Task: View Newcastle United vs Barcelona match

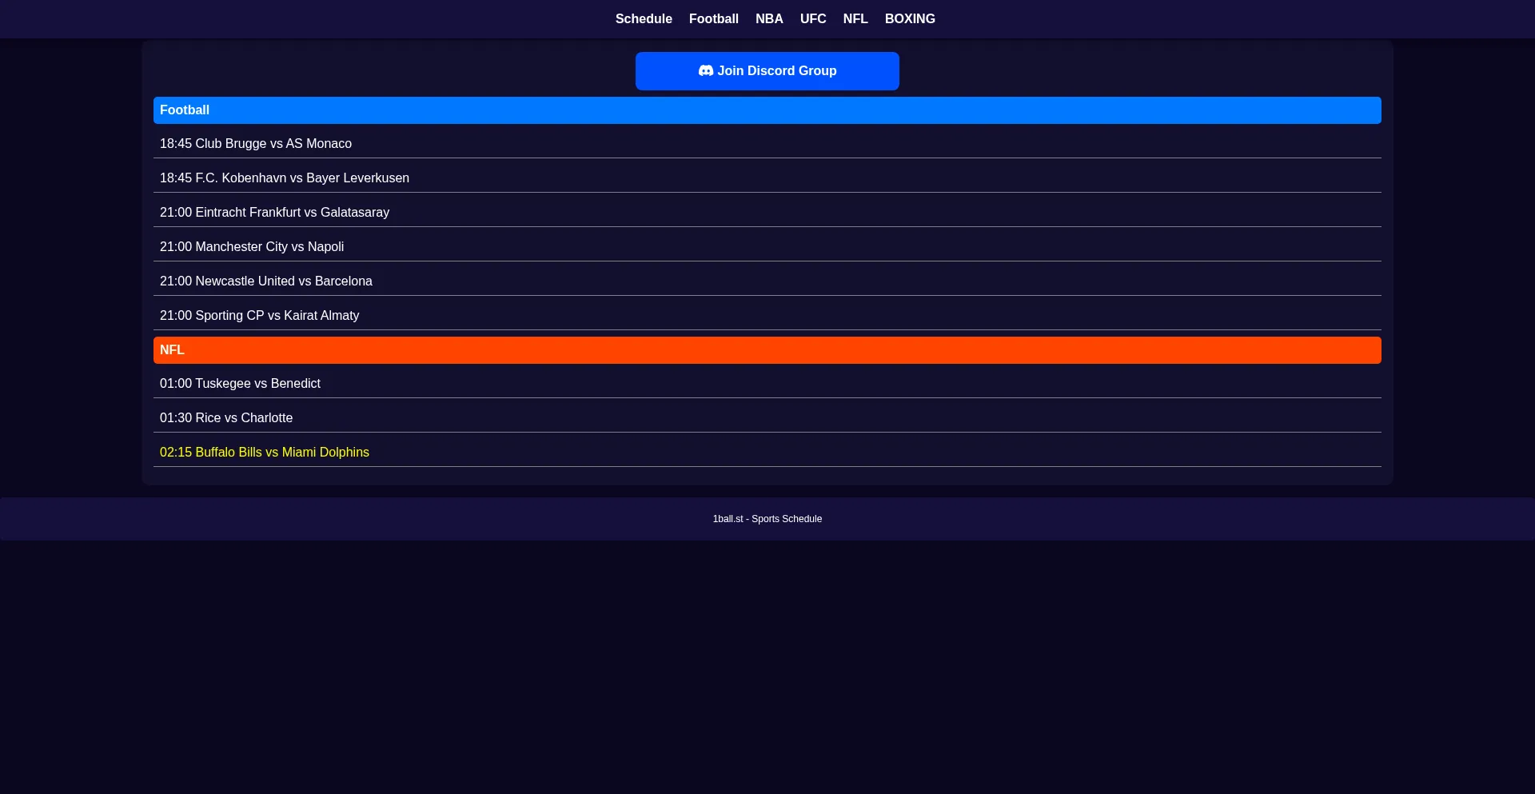Action: coord(767,281)
